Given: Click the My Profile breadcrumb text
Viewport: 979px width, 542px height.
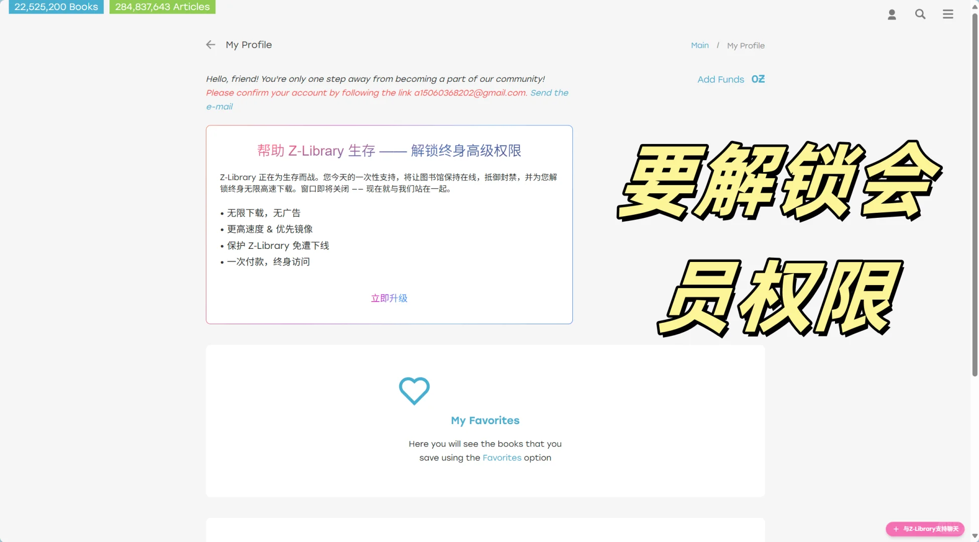Looking at the screenshot, I should pyautogui.click(x=746, y=46).
